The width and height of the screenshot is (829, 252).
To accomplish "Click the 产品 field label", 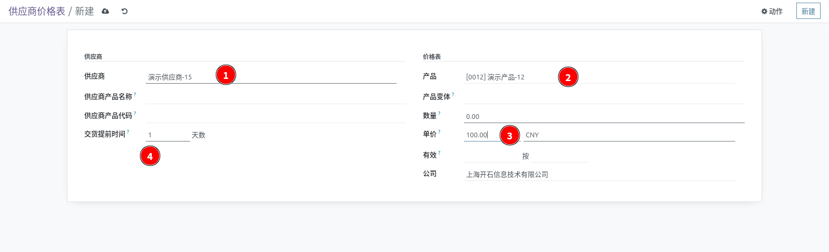I will tap(430, 76).
